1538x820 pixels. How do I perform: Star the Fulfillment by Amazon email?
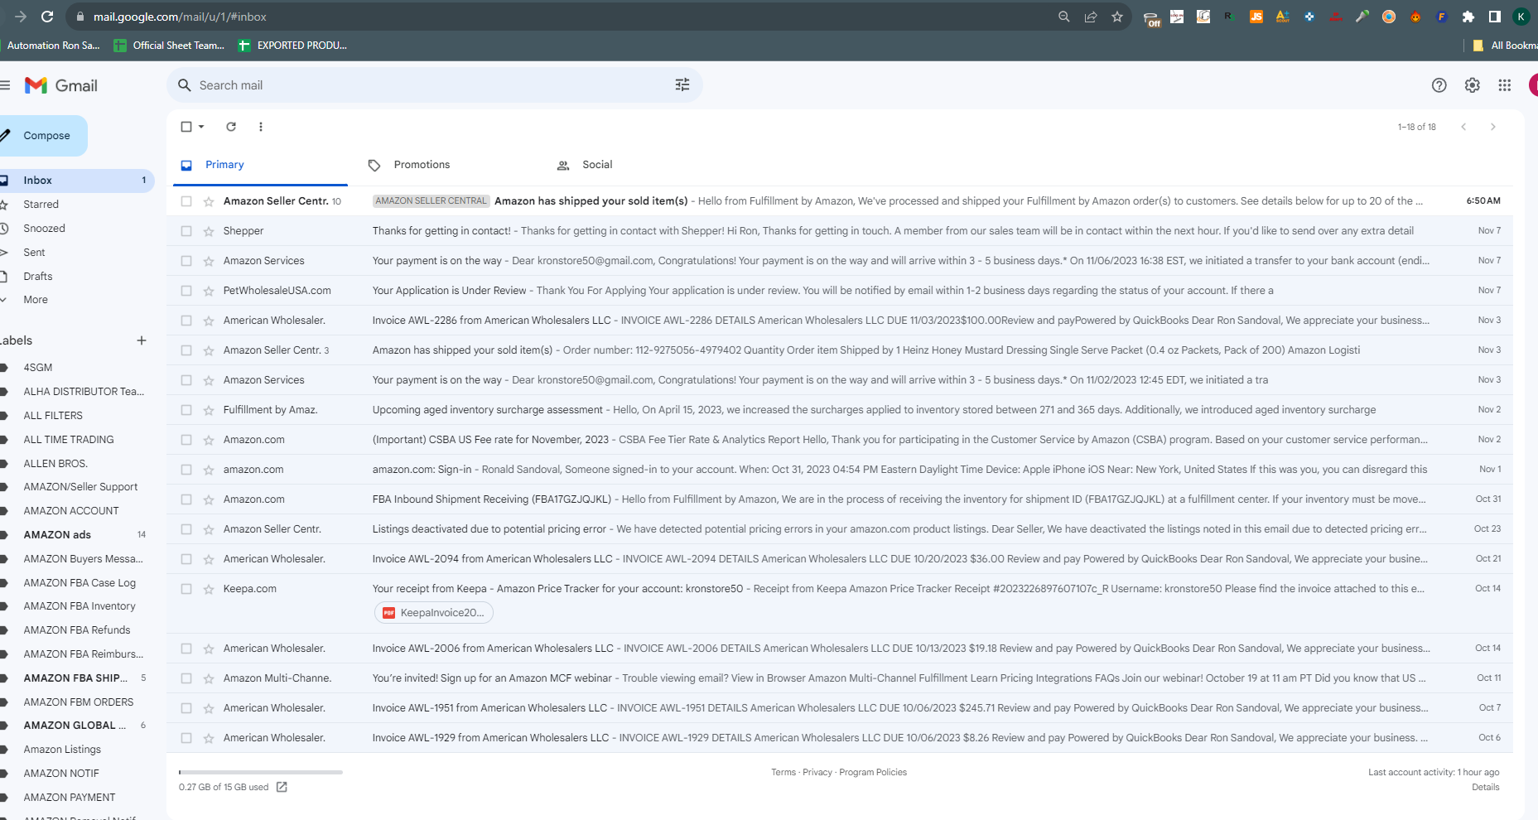pos(209,410)
